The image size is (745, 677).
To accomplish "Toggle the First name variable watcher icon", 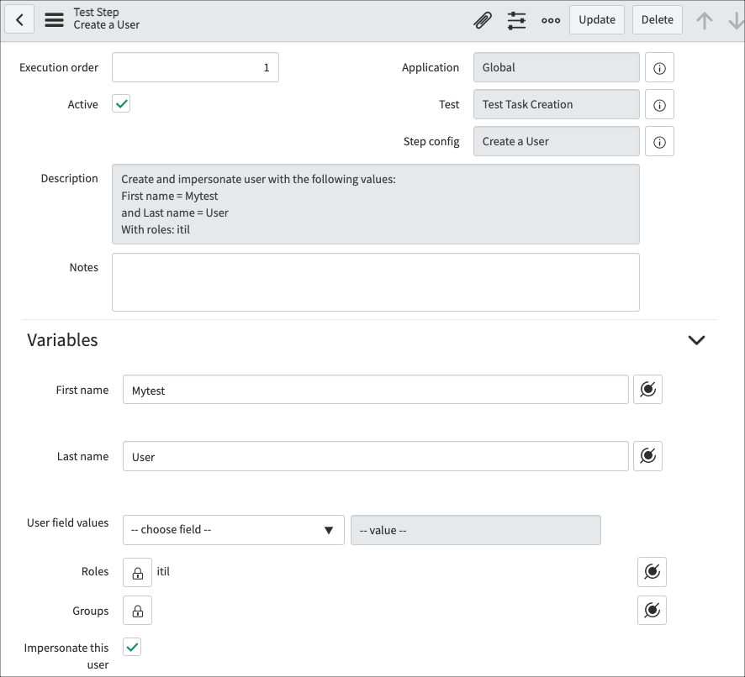I will (x=647, y=389).
